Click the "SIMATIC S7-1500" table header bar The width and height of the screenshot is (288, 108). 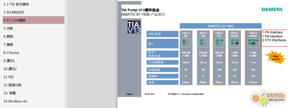click(221, 26)
